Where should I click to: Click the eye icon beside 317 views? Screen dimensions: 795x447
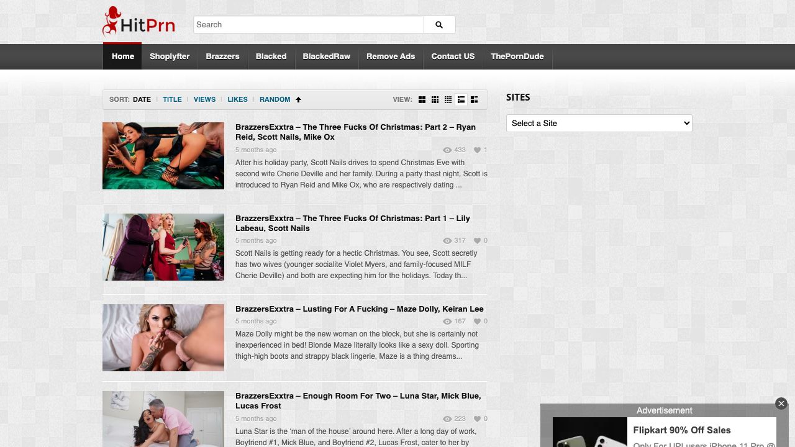point(447,241)
